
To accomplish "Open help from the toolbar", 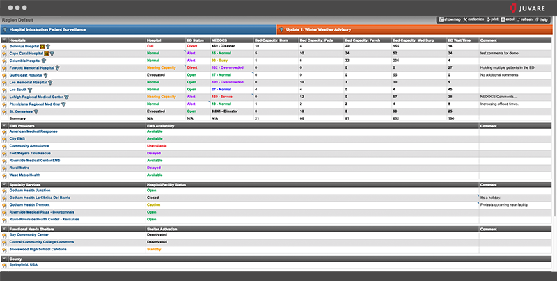I will pos(542,20).
